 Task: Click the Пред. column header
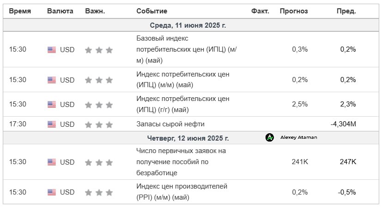(x=346, y=11)
